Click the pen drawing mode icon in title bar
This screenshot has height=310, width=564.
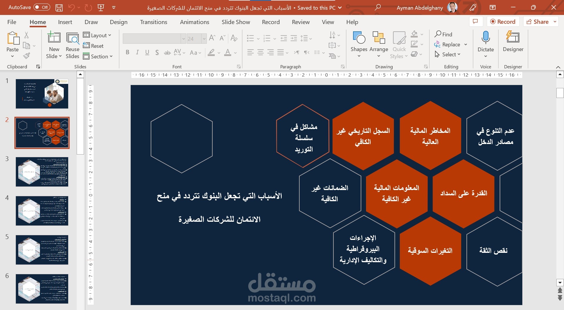(x=473, y=7)
